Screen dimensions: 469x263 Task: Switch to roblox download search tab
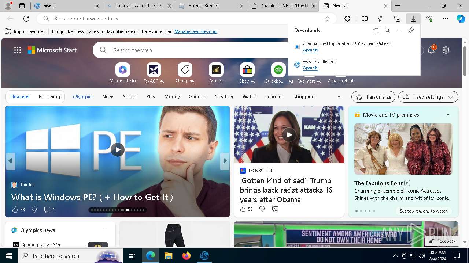coord(139,6)
